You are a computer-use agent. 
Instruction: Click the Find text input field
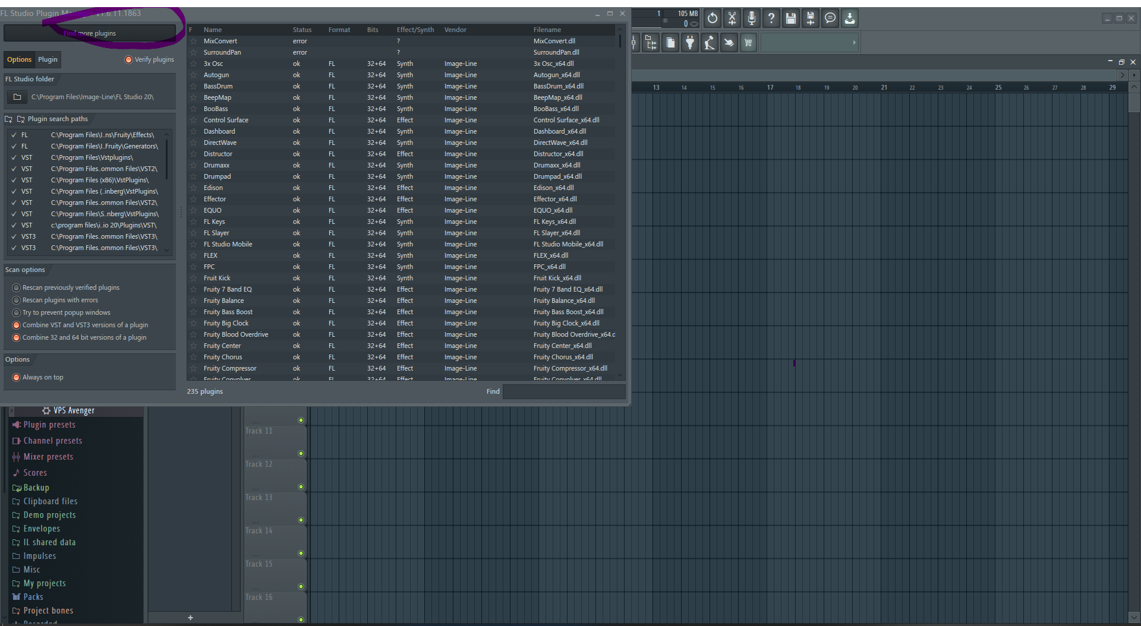(564, 391)
